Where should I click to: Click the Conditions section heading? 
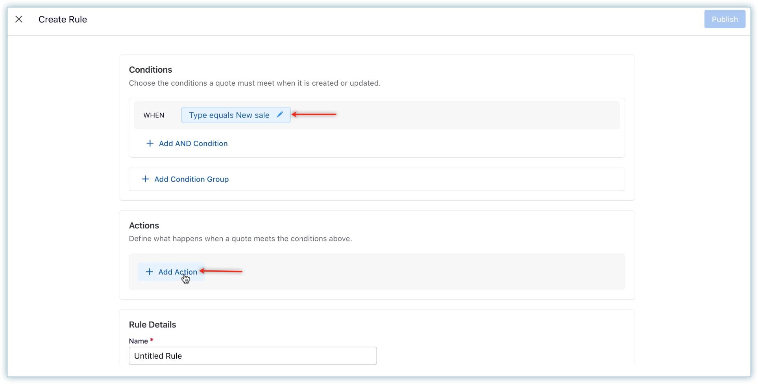(x=150, y=70)
